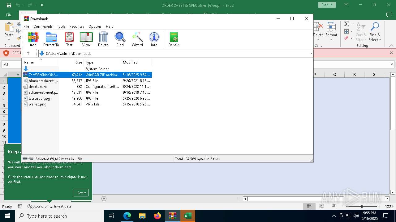
Task: Open Firefox from taskbar
Action: pyautogui.click(x=157, y=216)
